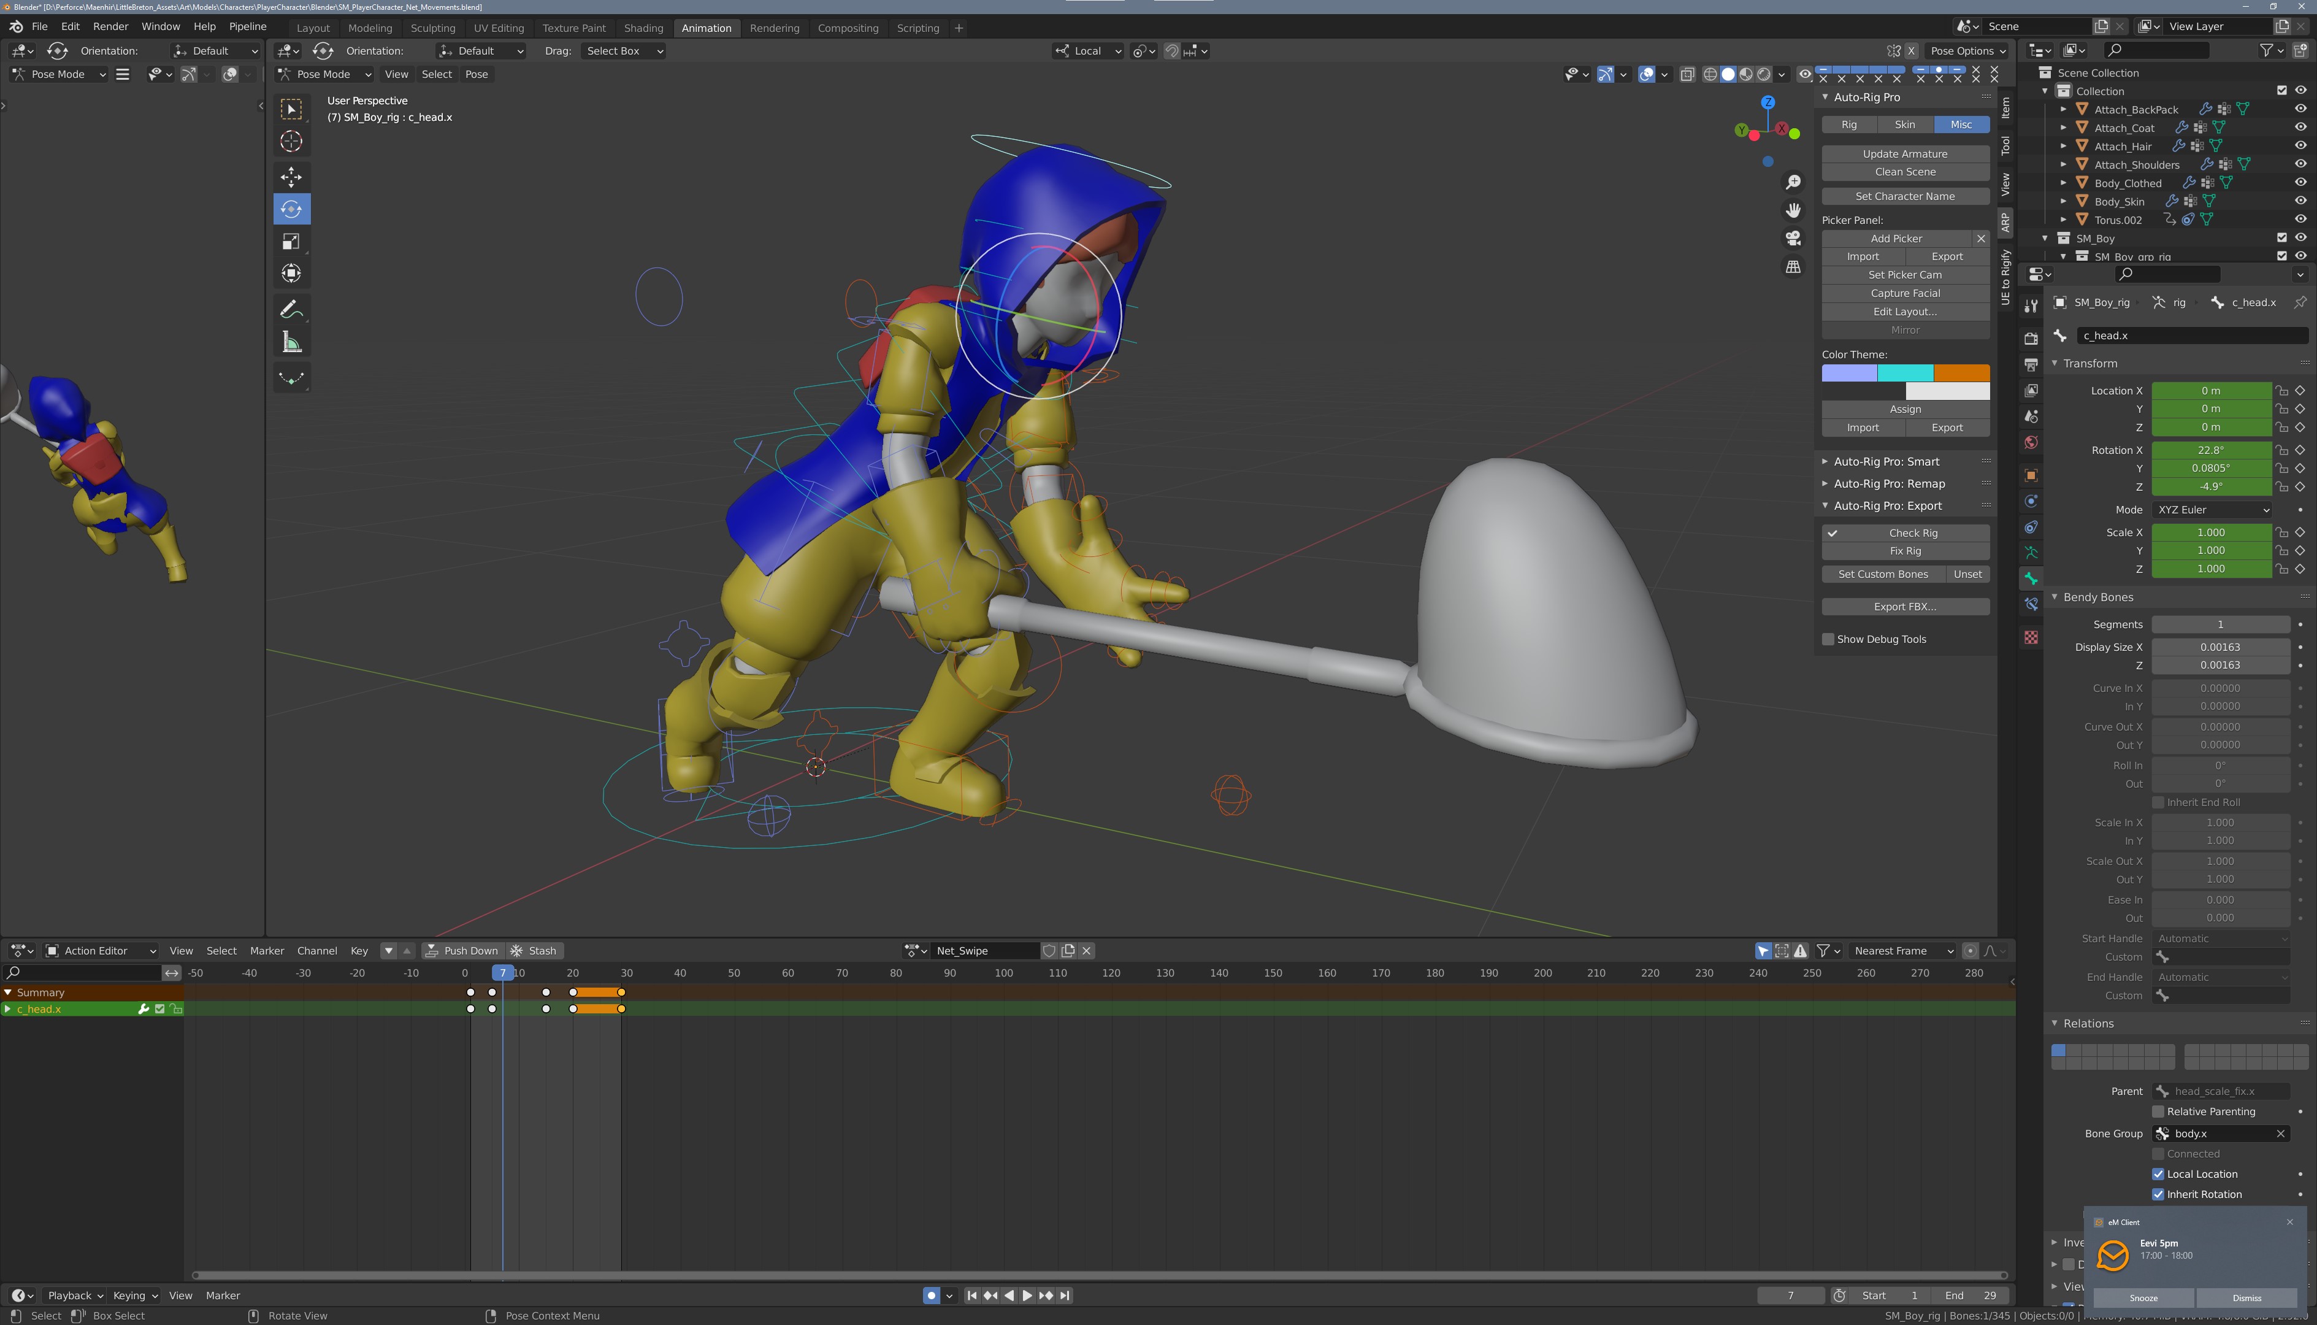
Task: Click the cyan color theme swatch
Action: point(1905,372)
